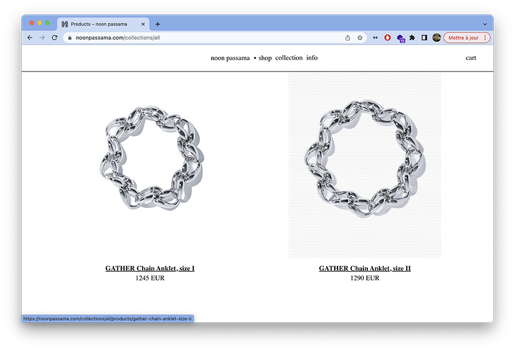Open the user profile avatar
The image size is (515, 351).
(437, 38)
